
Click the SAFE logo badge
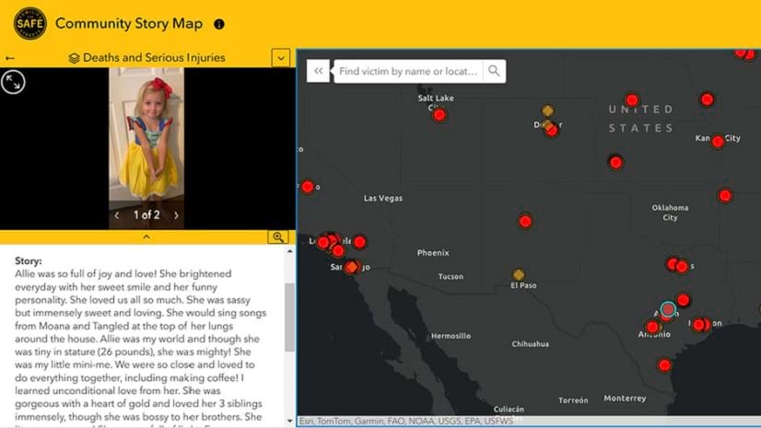tap(30, 23)
